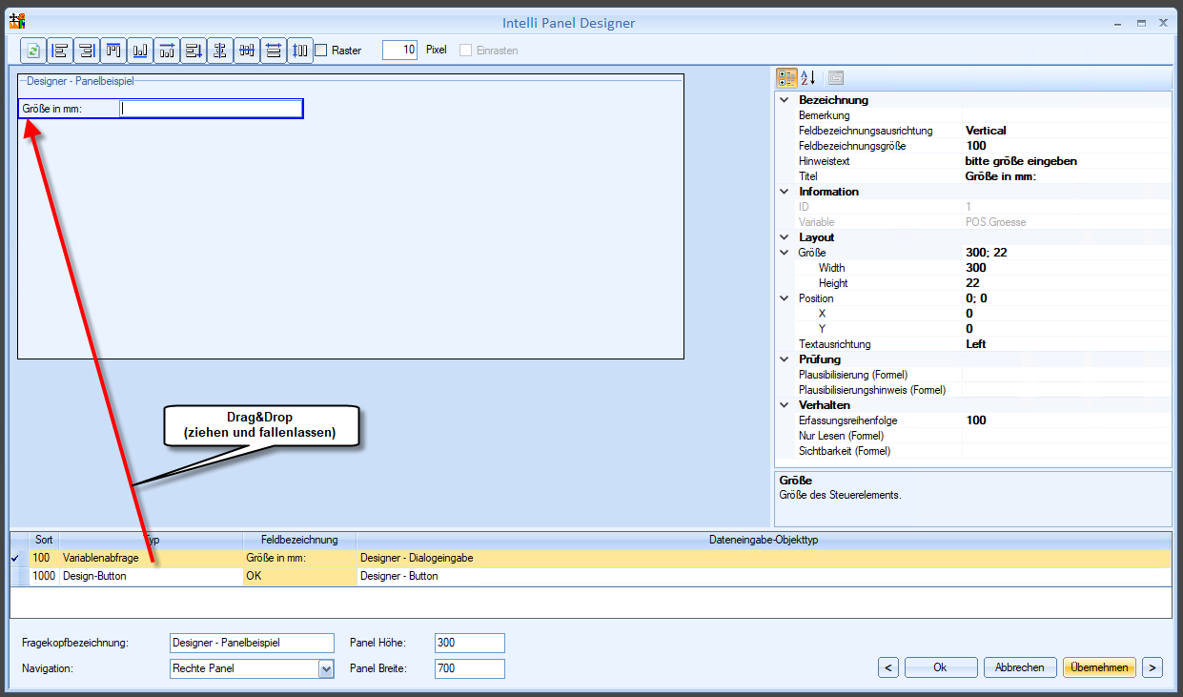
Task: Click the Größe in mm text box
Action: (211, 109)
